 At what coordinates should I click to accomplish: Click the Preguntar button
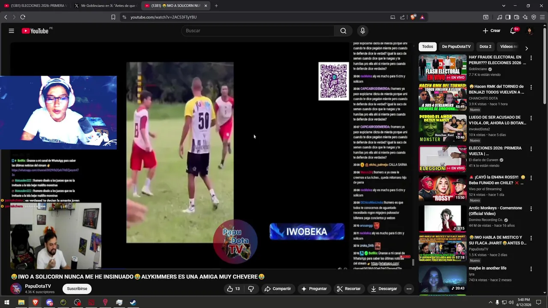[314, 289]
